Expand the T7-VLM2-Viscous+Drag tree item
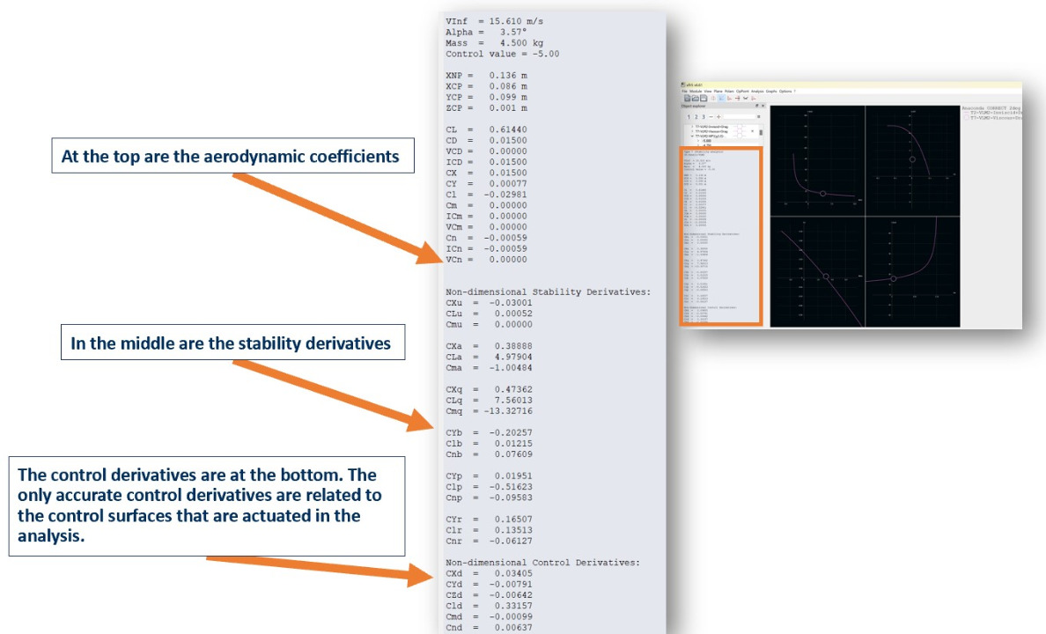1046x634 pixels. pyautogui.click(x=691, y=131)
